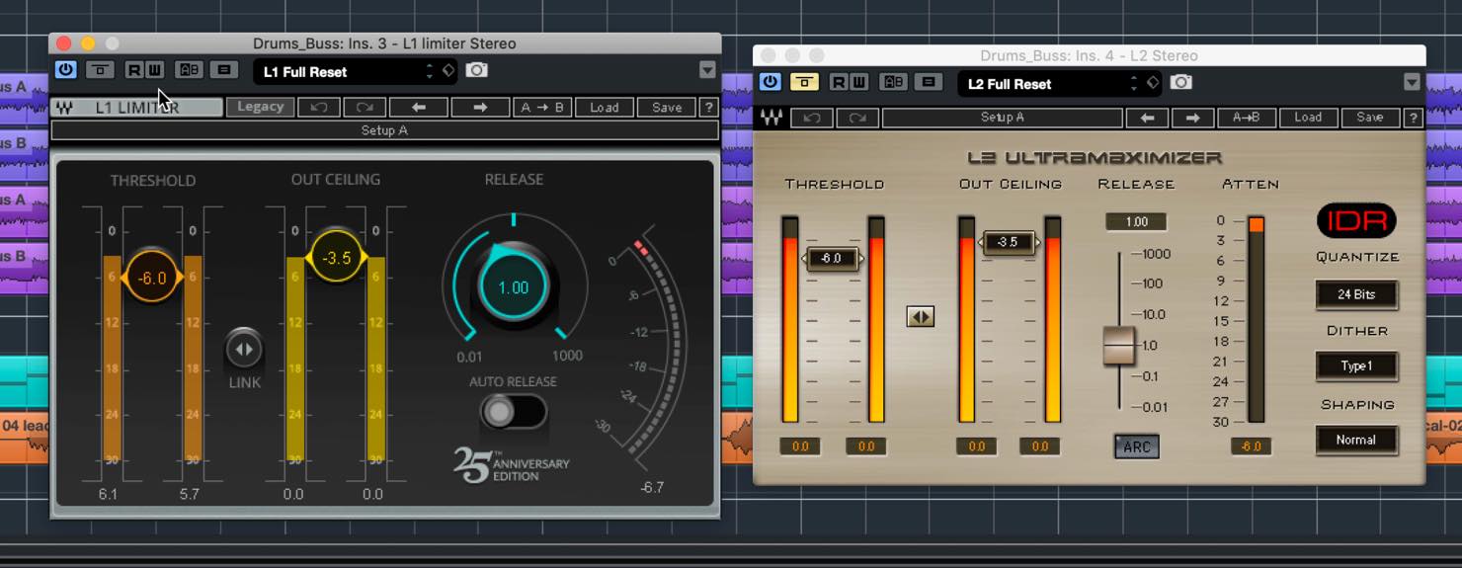Switch A/B setting in L2 Stereo header
The height and width of the screenshot is (568, 1462).
(893, 82)
